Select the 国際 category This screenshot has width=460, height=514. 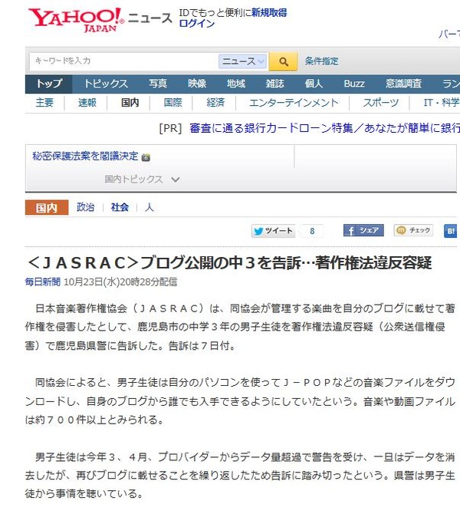172,103
